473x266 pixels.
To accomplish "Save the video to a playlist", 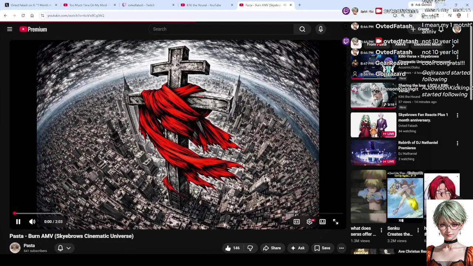I will 322,248.
